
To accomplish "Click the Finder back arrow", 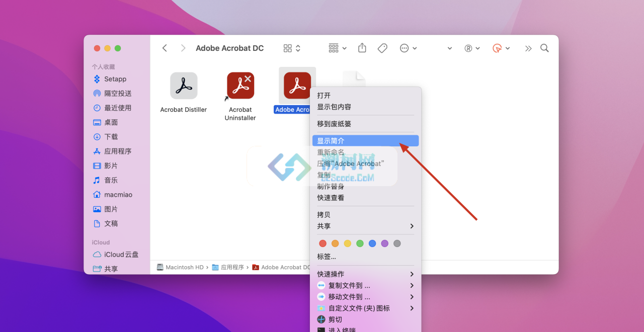I will [165, 48].
